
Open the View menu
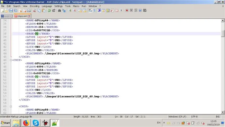pos(25,6)
